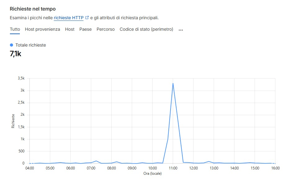Click the blue Totale richieste legend dot
This screenshot has height=180, width=285.
coord(12,45)
